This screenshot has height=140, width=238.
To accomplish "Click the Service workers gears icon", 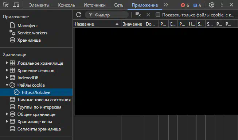I will pos(12,33).
